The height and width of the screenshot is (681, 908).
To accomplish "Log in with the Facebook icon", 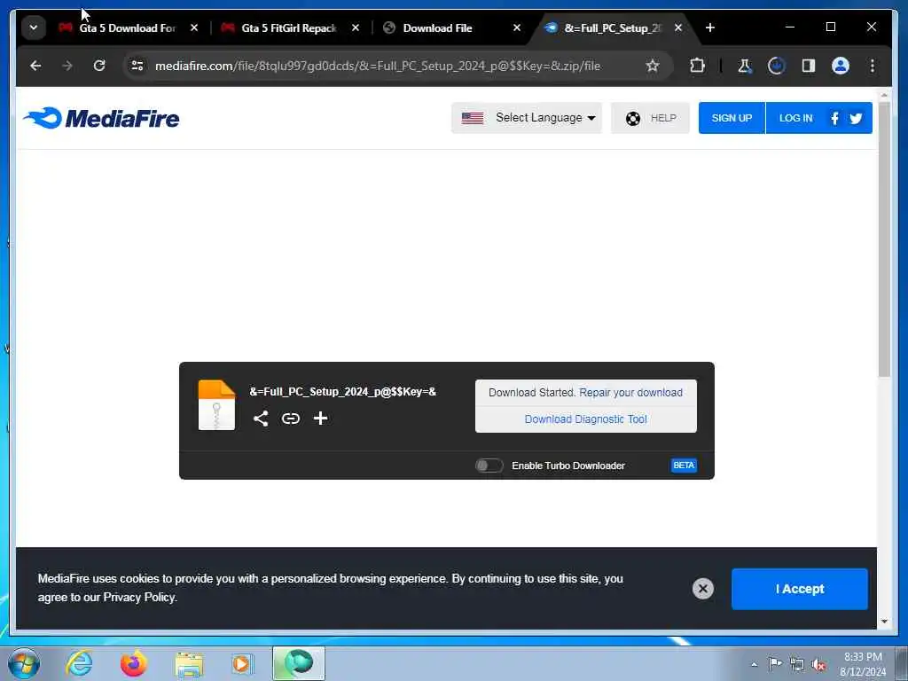I will 834,119.
